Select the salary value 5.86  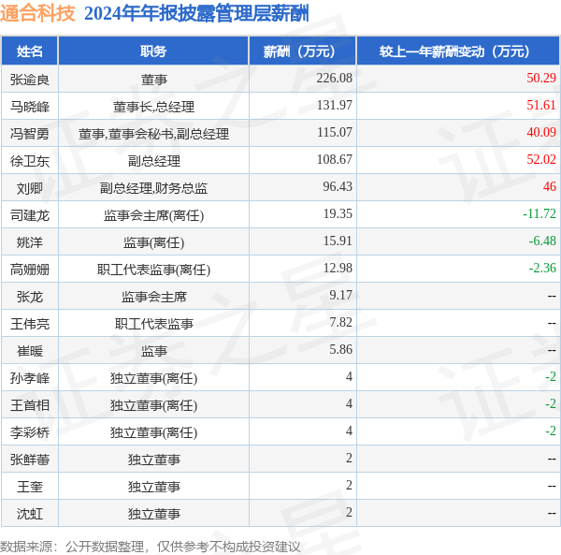[x=340, y=350]
